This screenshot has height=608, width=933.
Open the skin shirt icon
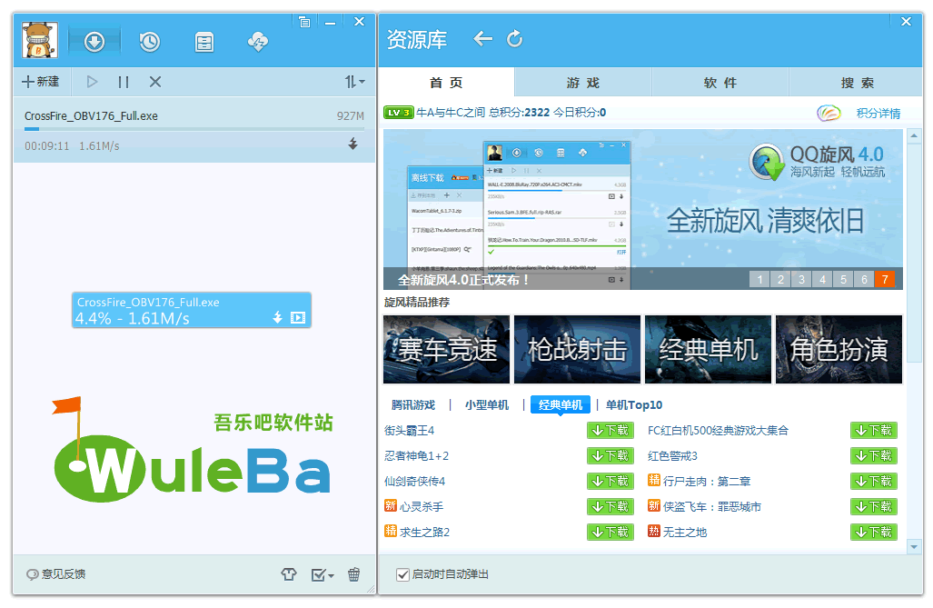coord(289,574)
